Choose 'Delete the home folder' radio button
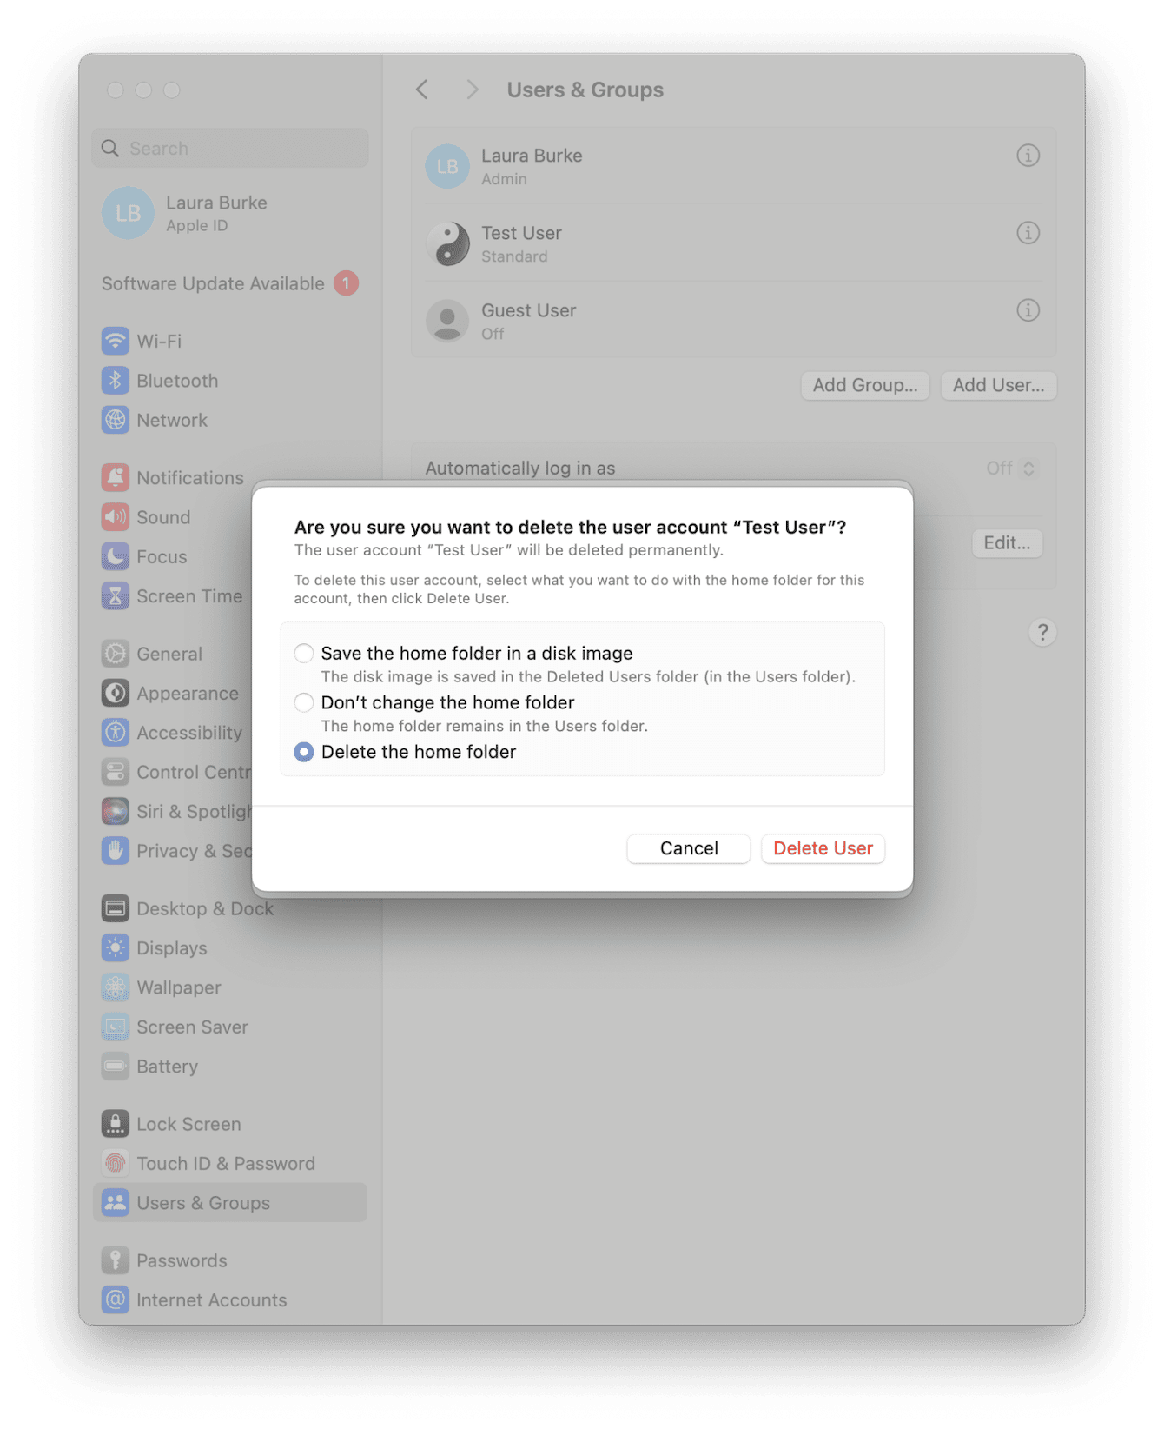Screen dimensions: 1164x1429 pos(304,752)
